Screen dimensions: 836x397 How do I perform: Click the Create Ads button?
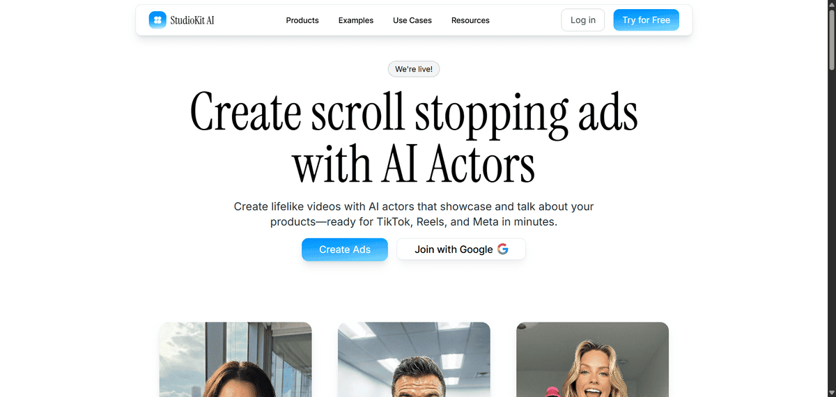345,249
